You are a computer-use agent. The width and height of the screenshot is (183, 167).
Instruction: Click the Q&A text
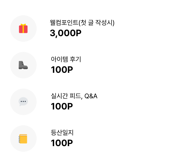pyautogui.click(x=91, y=96)
